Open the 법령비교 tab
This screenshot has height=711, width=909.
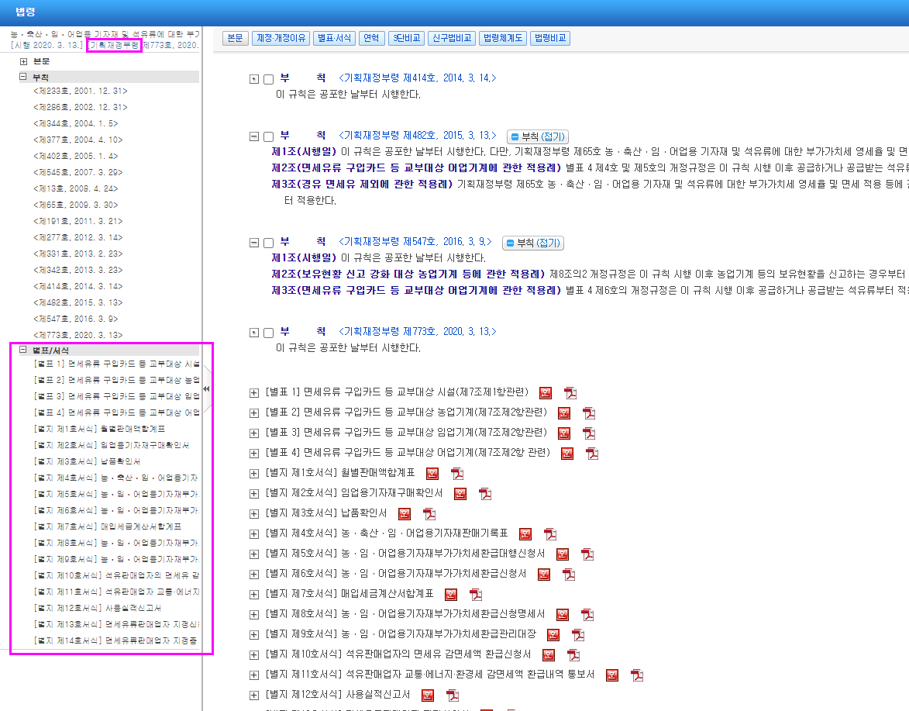[550, 38]
